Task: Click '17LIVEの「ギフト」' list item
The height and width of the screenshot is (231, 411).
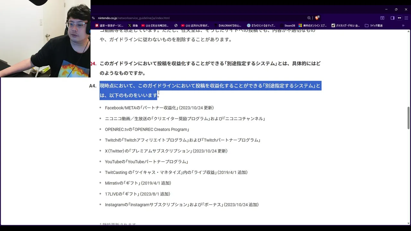Action: click(x=137, y=194)
